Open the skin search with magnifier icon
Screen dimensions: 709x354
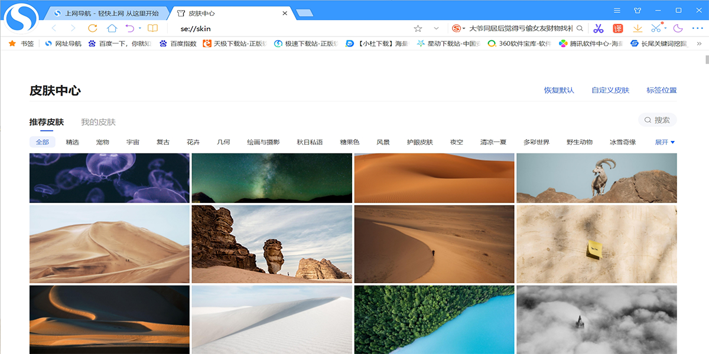tap(648, 120)
